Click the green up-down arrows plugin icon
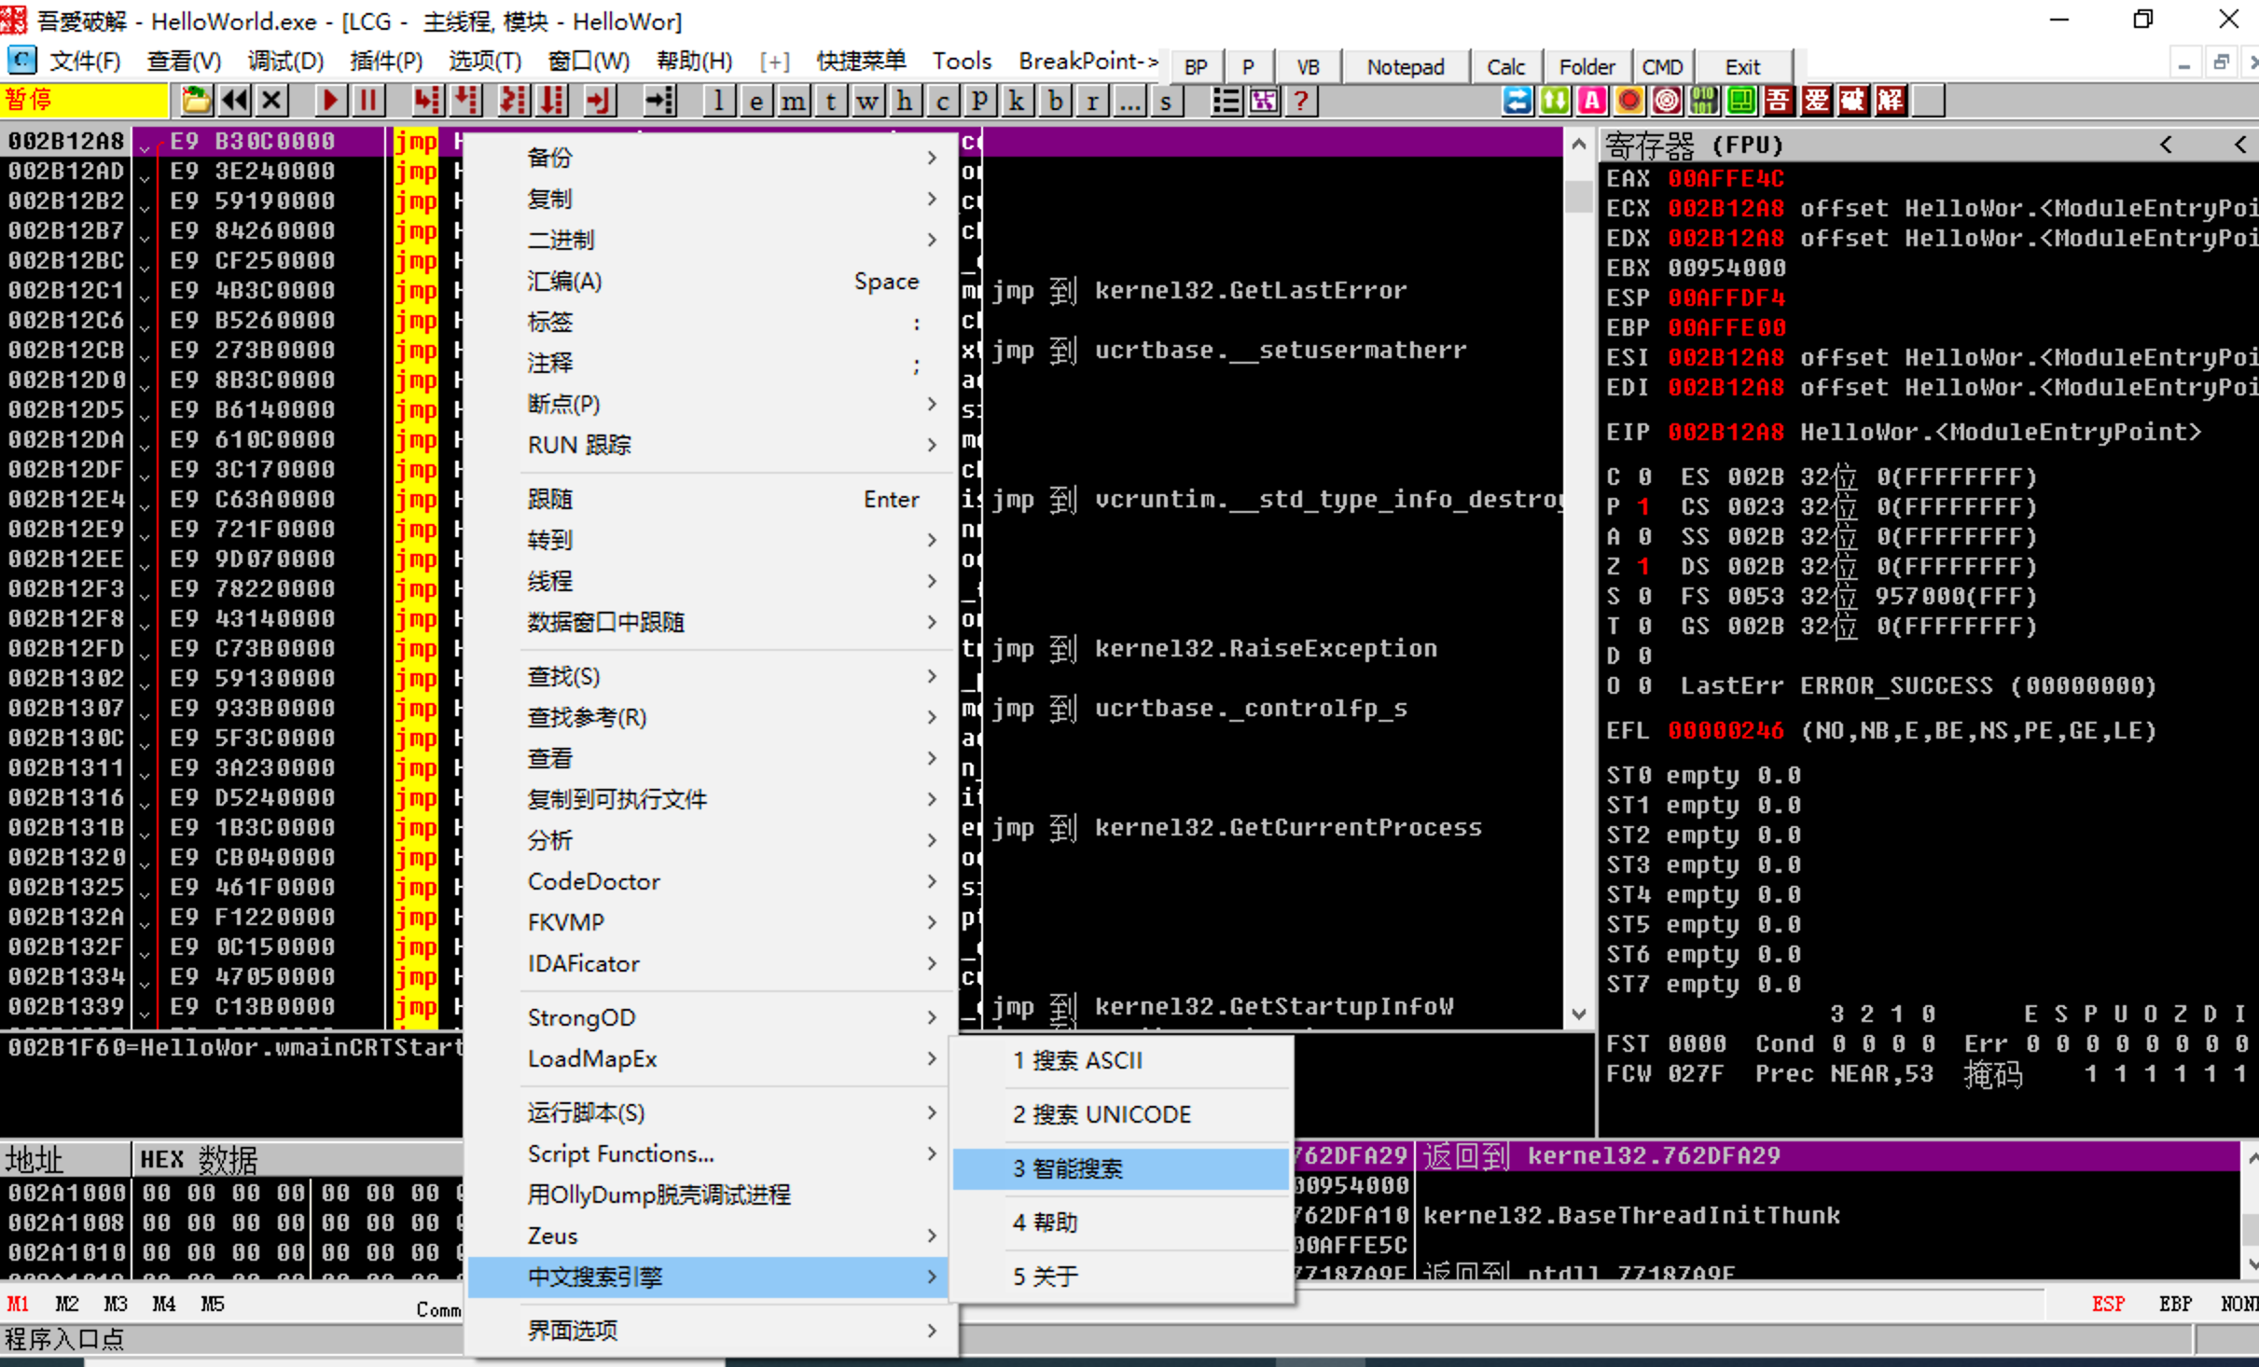The image size is (2259, 1367). pos(1555,101)
